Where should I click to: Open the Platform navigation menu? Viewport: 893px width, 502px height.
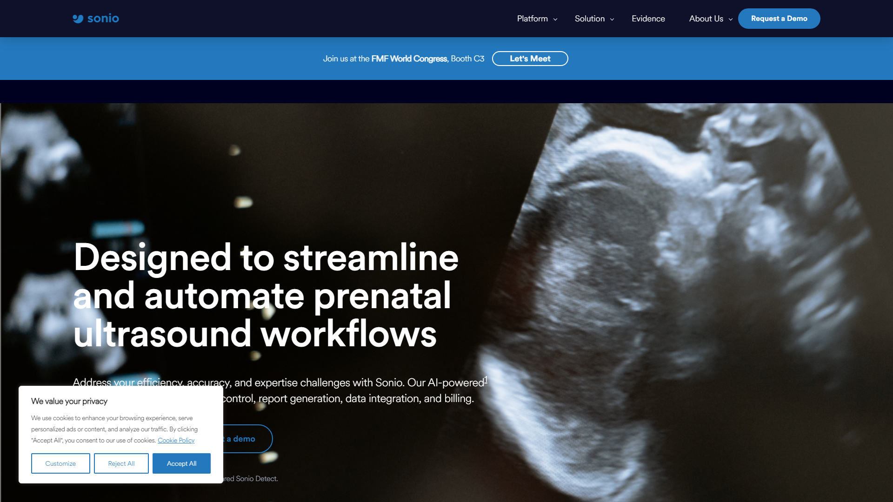pos(532,19)
